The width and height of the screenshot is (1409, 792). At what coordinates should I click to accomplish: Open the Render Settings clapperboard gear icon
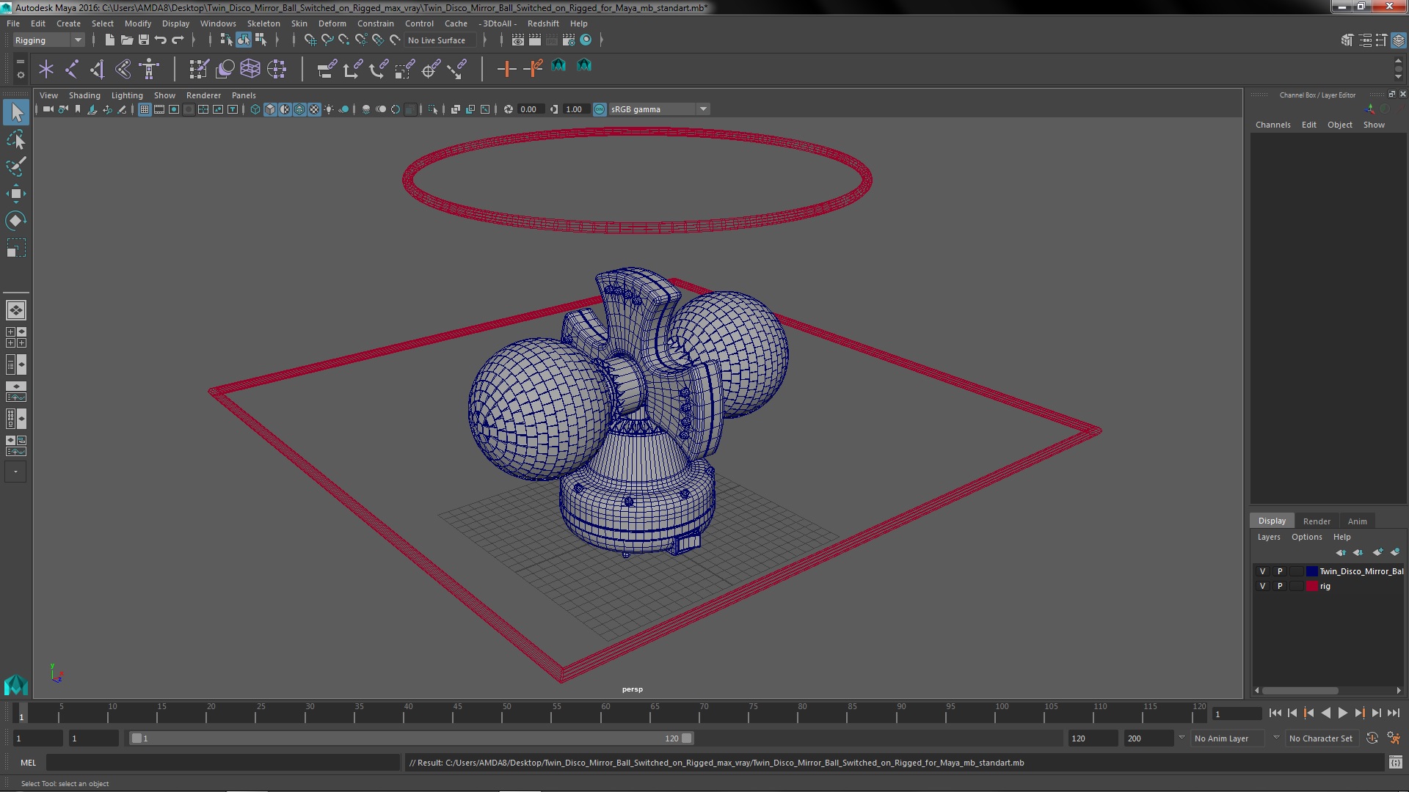pyautogui.click(x=569, y=40)
